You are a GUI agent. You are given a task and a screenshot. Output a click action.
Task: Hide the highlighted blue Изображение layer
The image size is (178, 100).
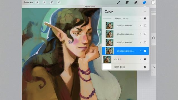(x=145, y=51)
